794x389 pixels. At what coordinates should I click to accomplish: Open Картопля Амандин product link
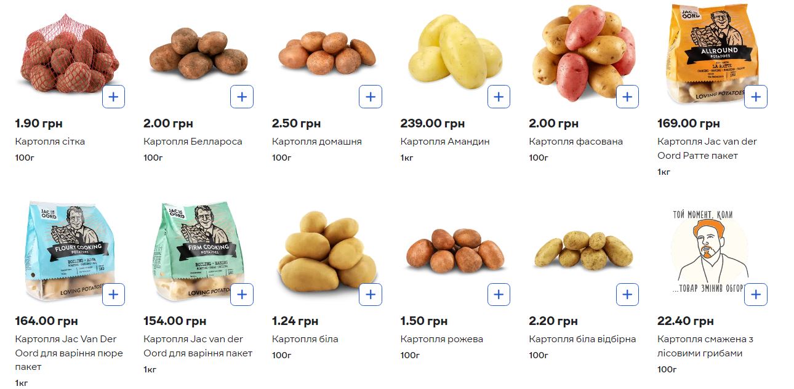pyautogui.click(x=444, y=142)
